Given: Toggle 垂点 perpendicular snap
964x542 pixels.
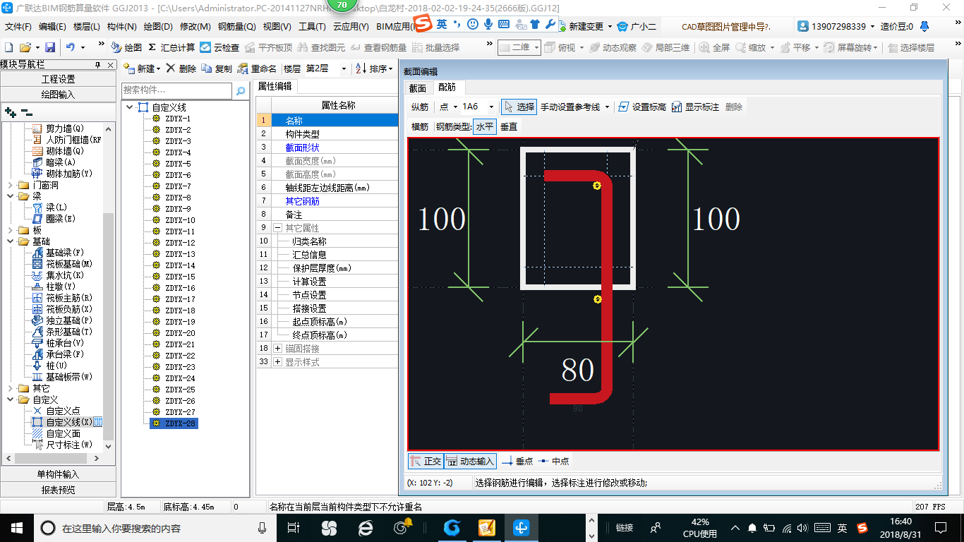Looking at the screenshot, I should pos(517,461).
